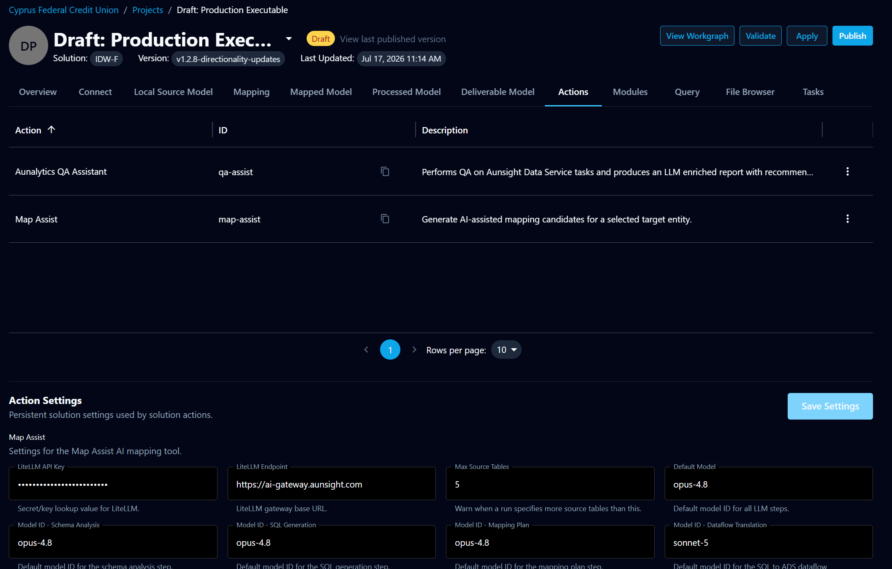Open Projects breadcrumb link
The width and height of the screenshot is (892, 569).
click(147, 10)
